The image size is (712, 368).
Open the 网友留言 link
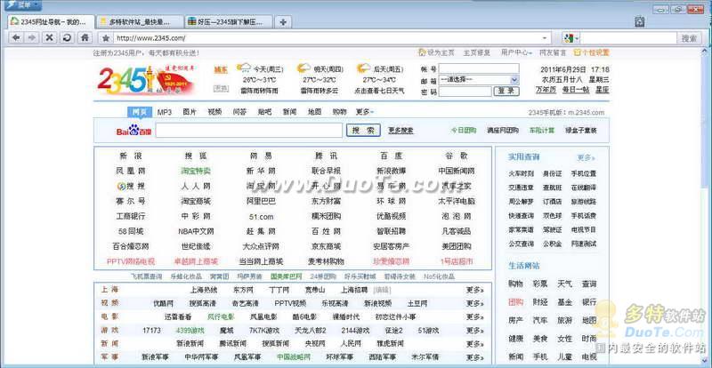point(553,52)
